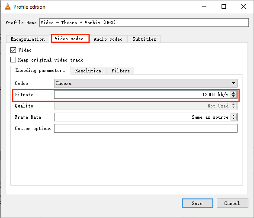
Task: Click the Profile Name text field
Action: [144, 23]
